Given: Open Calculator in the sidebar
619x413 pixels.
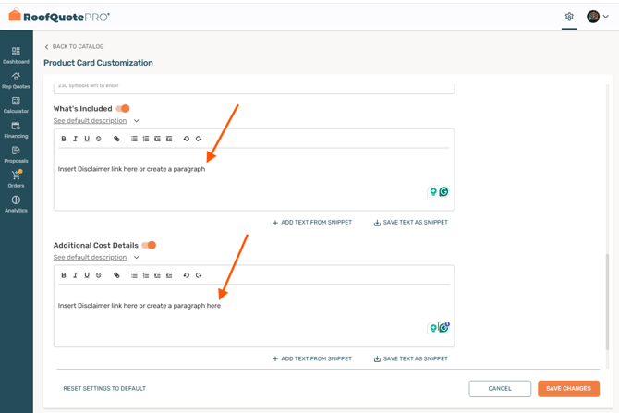Looking at the screenshot, I should pyautogui.click(x=16, y=105).
